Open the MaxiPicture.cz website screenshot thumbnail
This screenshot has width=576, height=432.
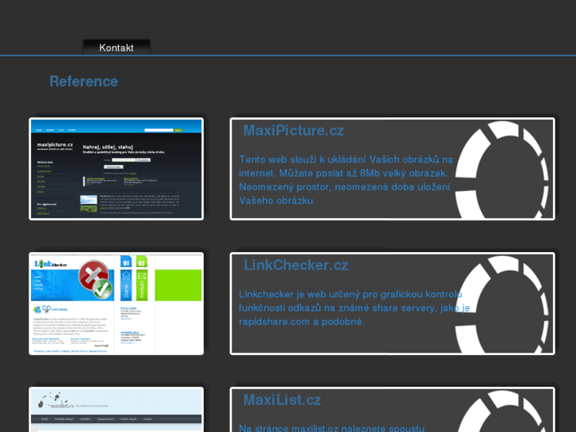(116, 169)
